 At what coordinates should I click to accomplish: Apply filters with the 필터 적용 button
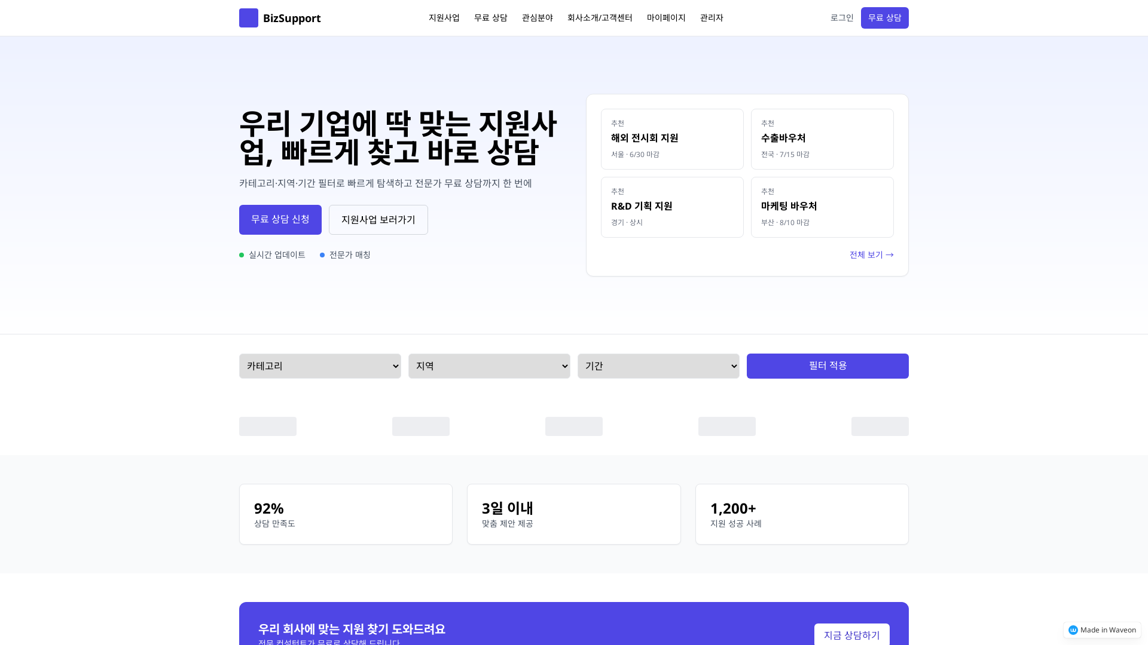point(828,365)
